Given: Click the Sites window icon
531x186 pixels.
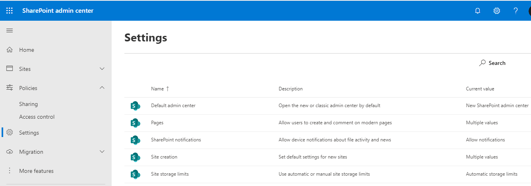Looking at the screenshot, I should pos(10,69).
